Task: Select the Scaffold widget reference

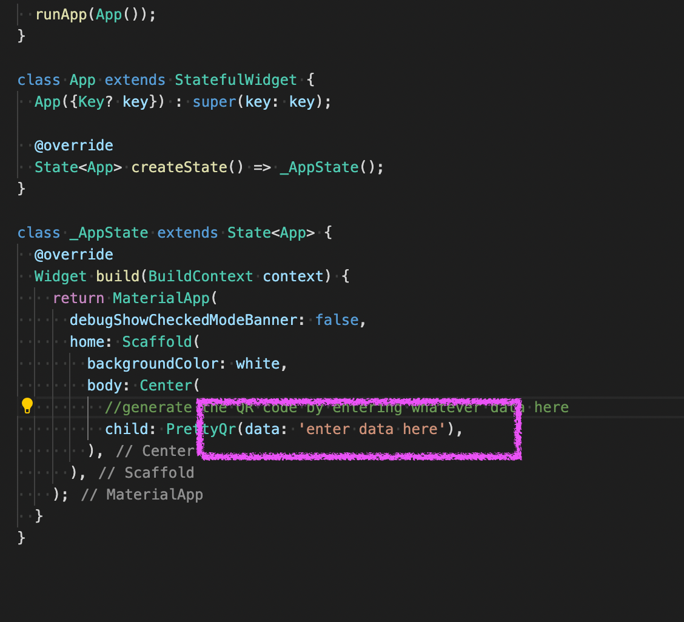Action: (x=156, y=341)
